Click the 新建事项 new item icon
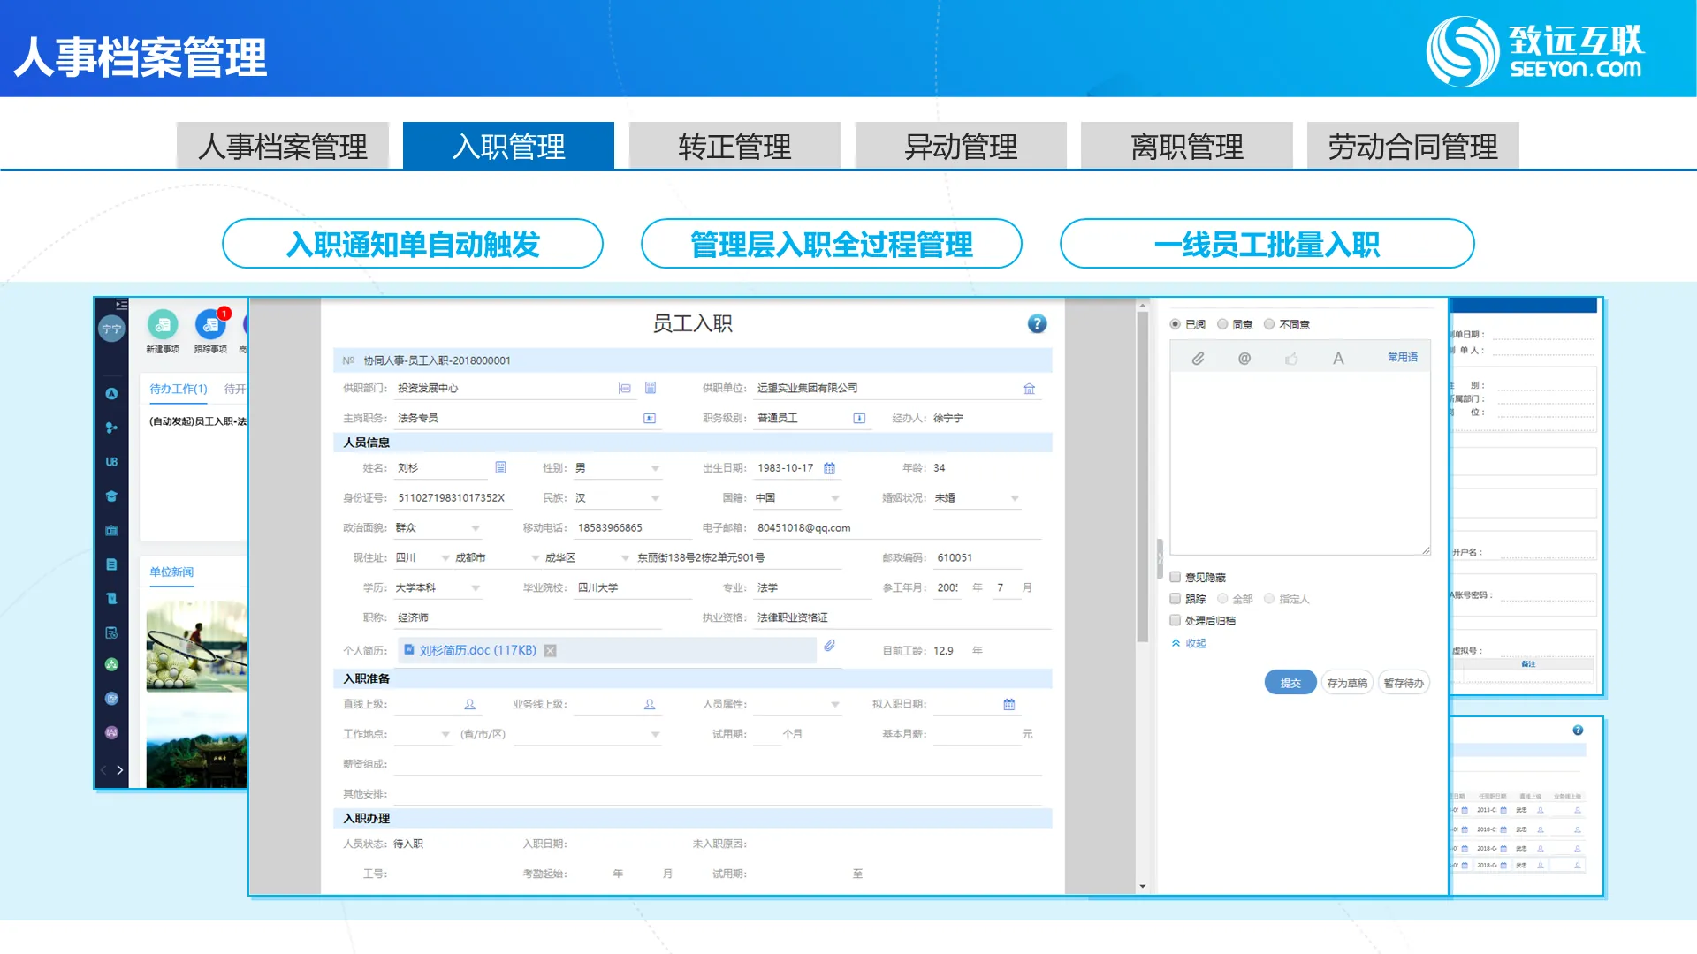Screen dimensions: 1697x954 (x=163, y=325)
